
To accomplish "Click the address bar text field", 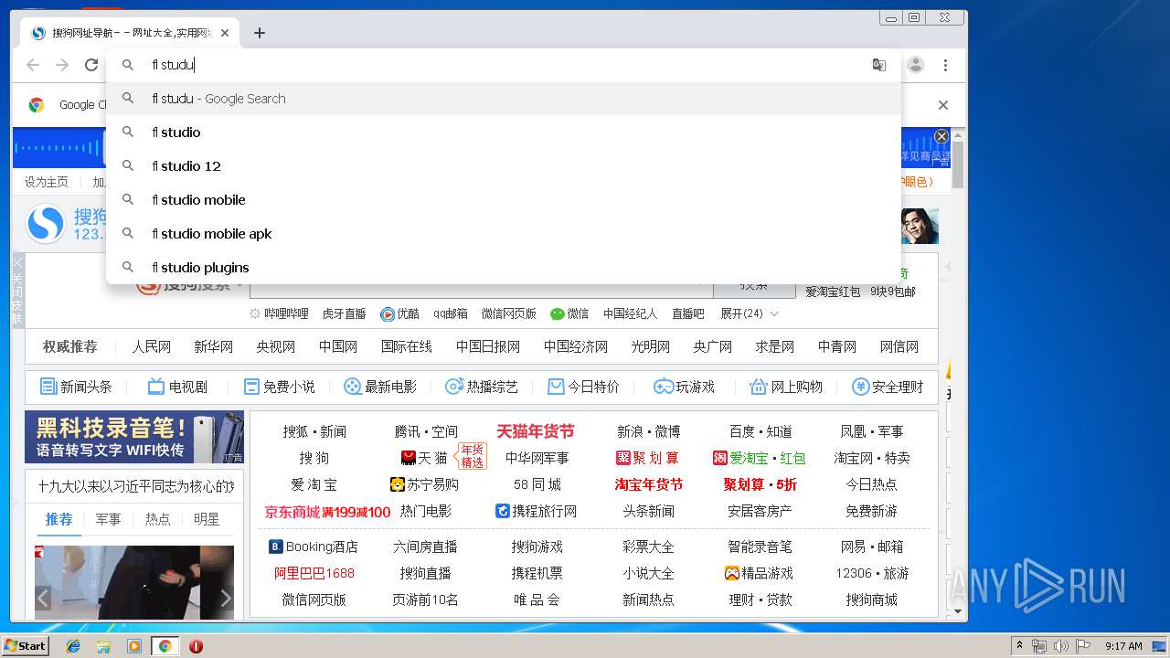I will coord(503,65).
